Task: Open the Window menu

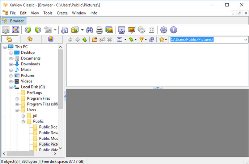Action: pos(79,13)
